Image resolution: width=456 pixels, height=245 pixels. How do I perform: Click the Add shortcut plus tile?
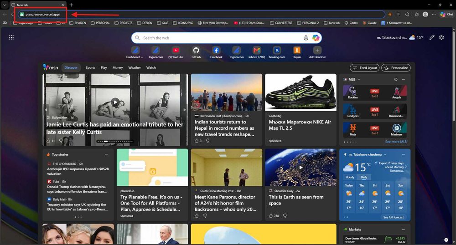click(x=317, y=52)
